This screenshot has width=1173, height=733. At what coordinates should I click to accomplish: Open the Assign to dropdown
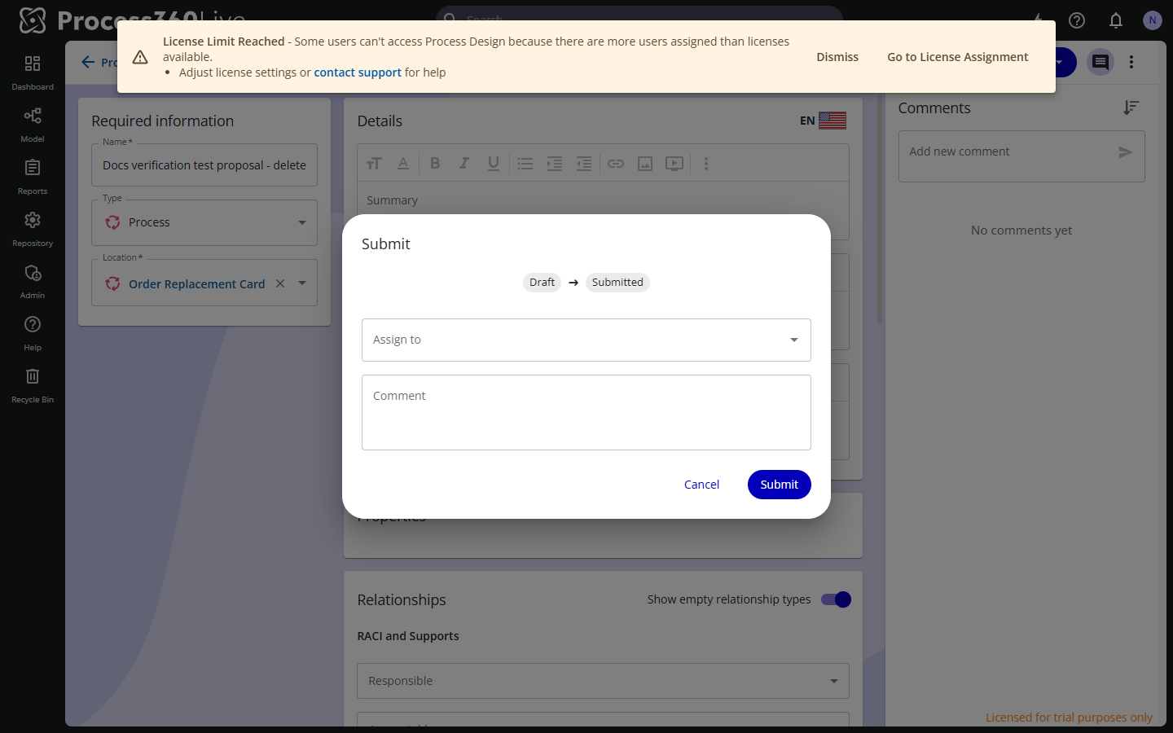coord(586,340)
